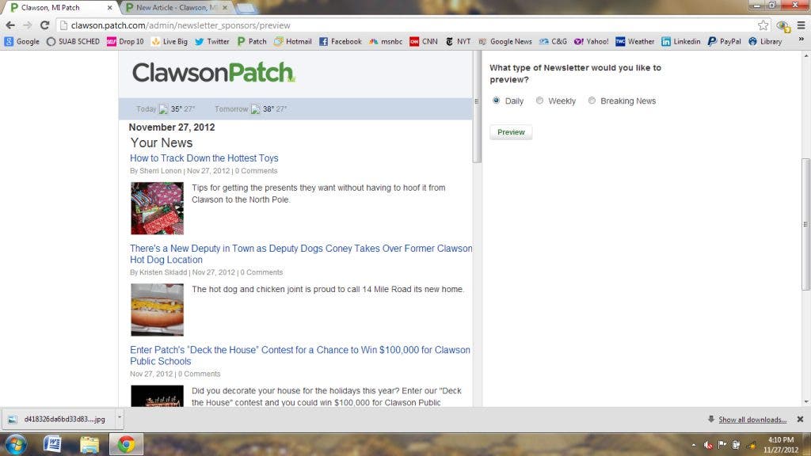Open the Google News bookmark
The height and width of the screenshot is (456, 811).
click(505, 41)
